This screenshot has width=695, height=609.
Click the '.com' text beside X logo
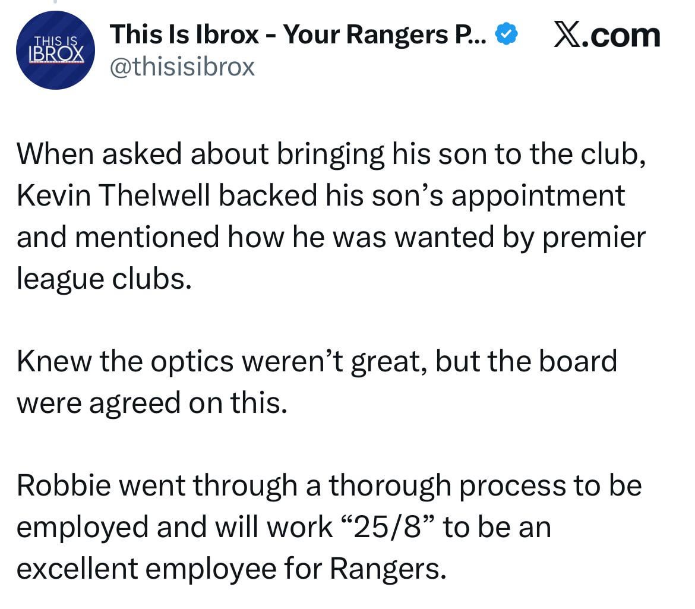[621, 36]
